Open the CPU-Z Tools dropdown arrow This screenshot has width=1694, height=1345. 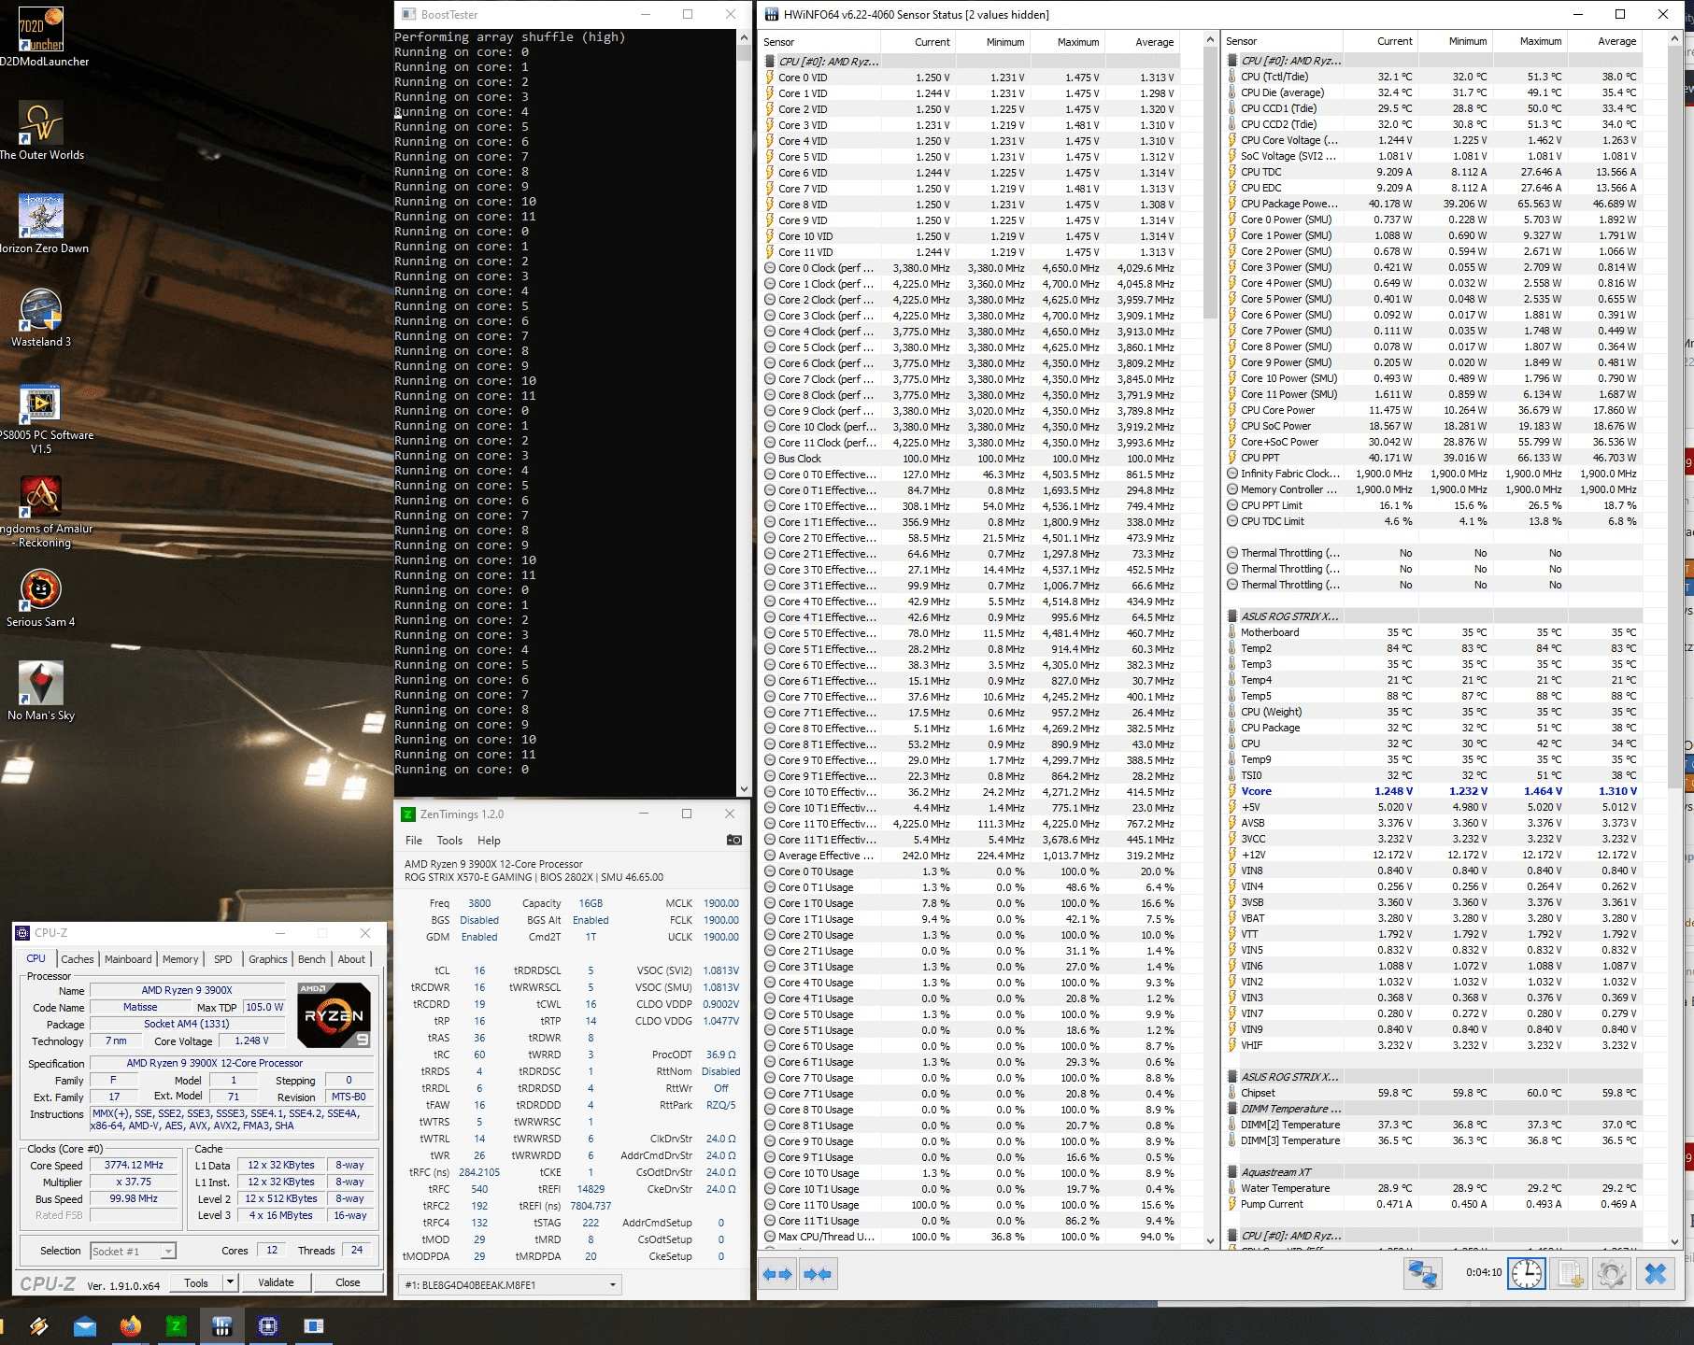tap(230, 1282)
